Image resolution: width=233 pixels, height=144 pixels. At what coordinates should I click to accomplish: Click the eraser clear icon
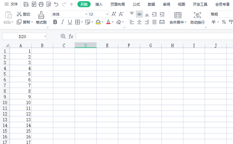pyautogui.click(x=119, y=22)
